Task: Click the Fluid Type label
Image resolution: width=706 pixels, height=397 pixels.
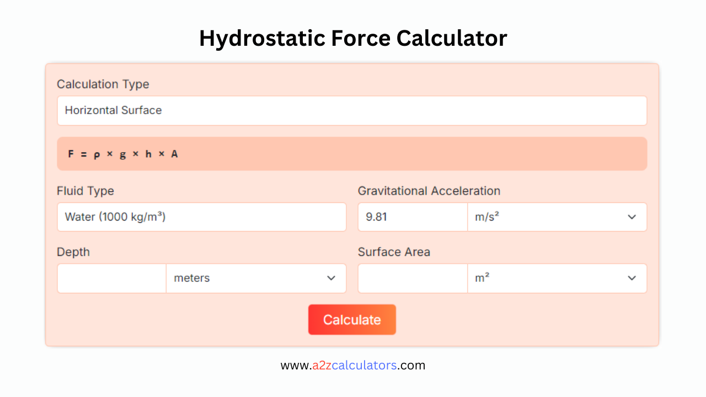Action: 85,191
